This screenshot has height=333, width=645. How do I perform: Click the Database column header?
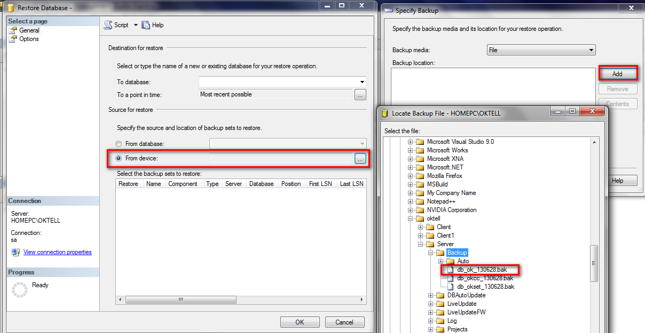261,184
